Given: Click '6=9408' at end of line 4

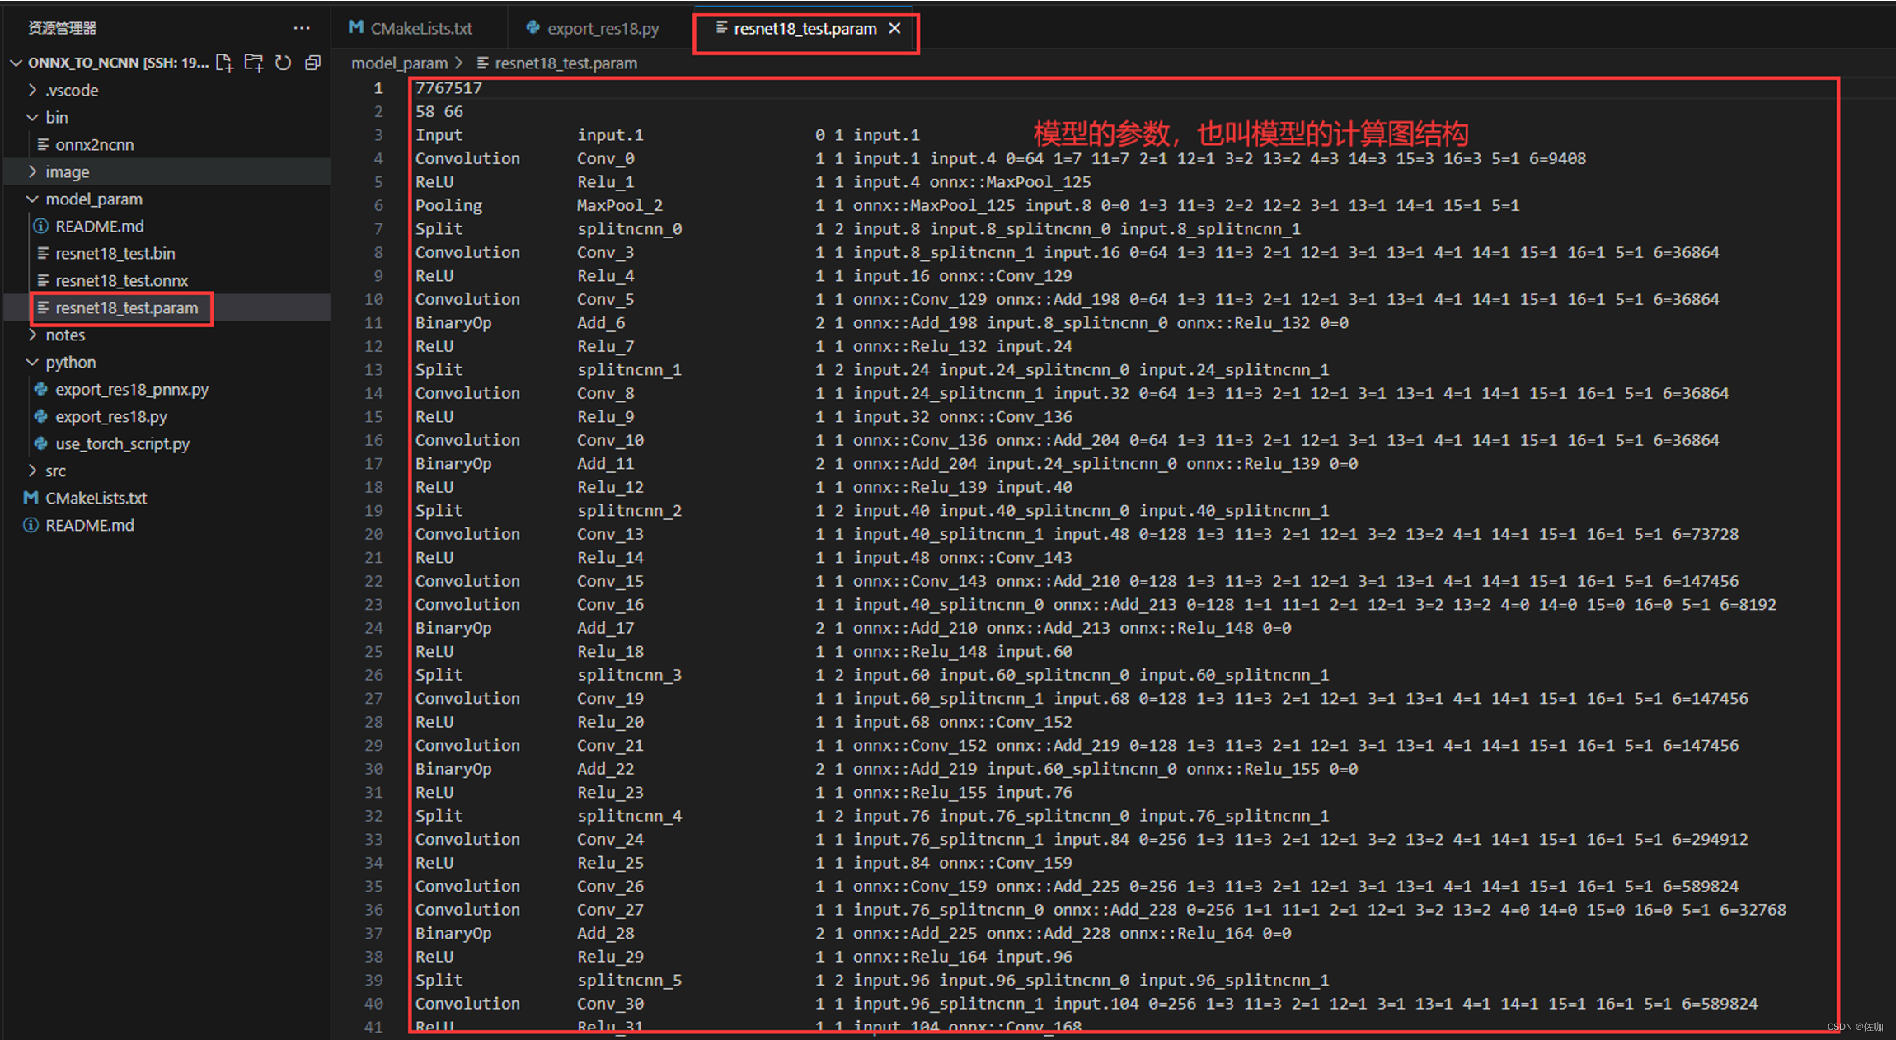Looking at the screenshot, I should (1558, 158).
